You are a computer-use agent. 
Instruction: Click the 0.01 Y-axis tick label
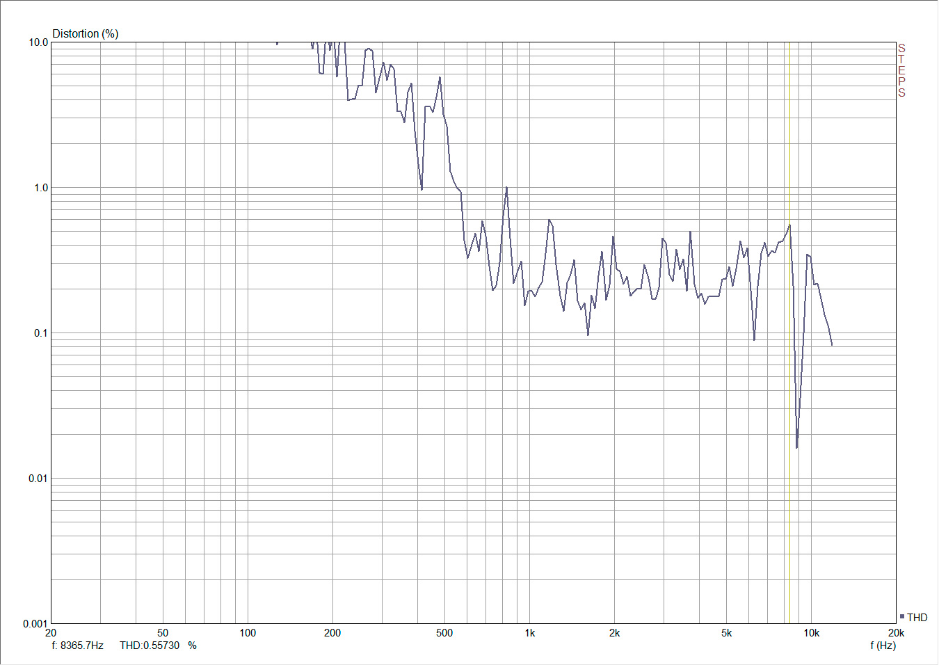(x=39, y=478)
